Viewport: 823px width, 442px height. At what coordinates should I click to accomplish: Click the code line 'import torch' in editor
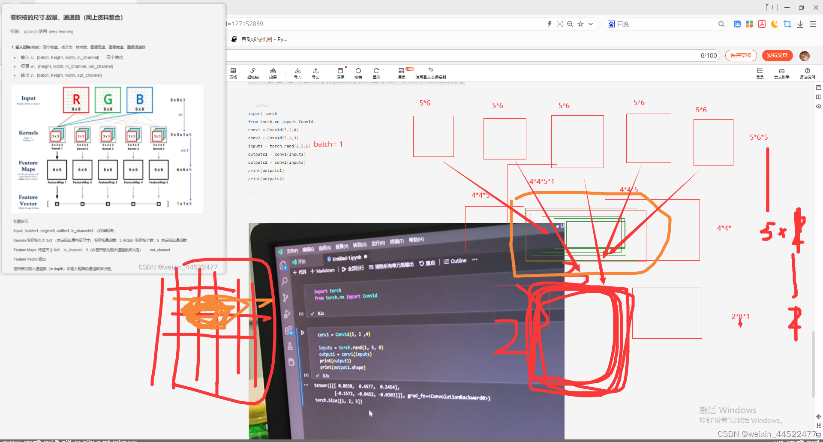coord(262,114)
